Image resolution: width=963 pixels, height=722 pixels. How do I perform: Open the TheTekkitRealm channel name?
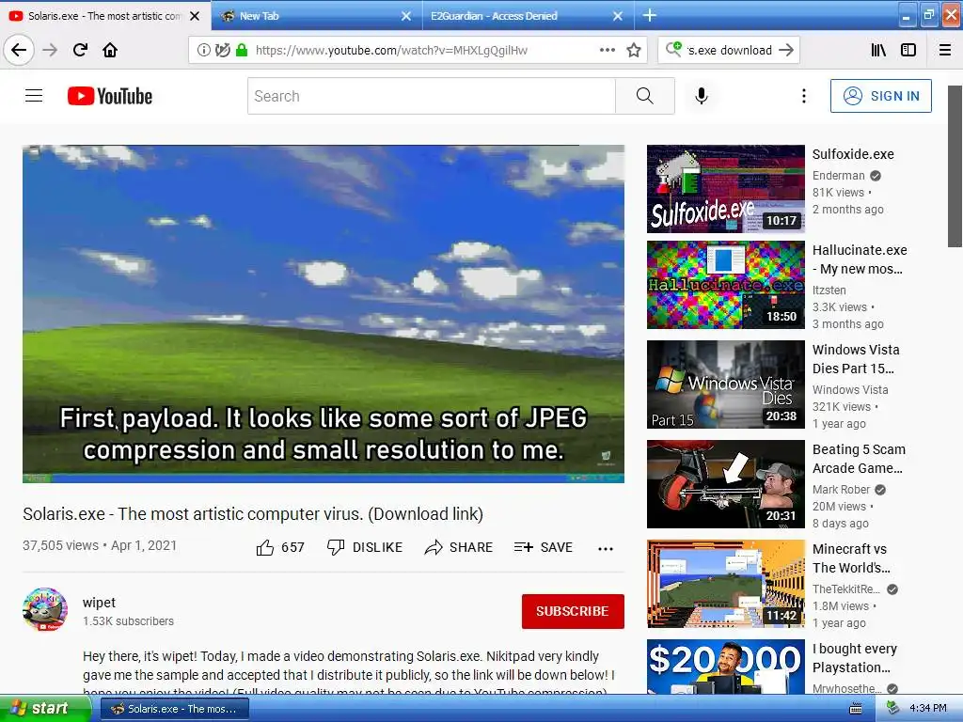tap(846, 589)
